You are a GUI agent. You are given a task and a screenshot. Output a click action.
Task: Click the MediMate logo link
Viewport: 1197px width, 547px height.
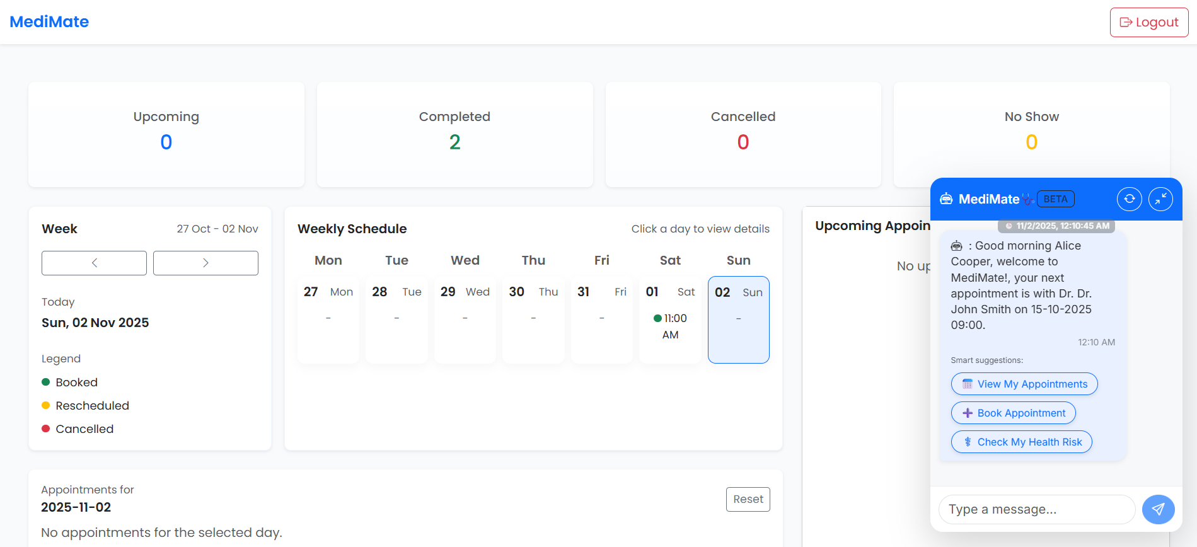pos(49,21)
